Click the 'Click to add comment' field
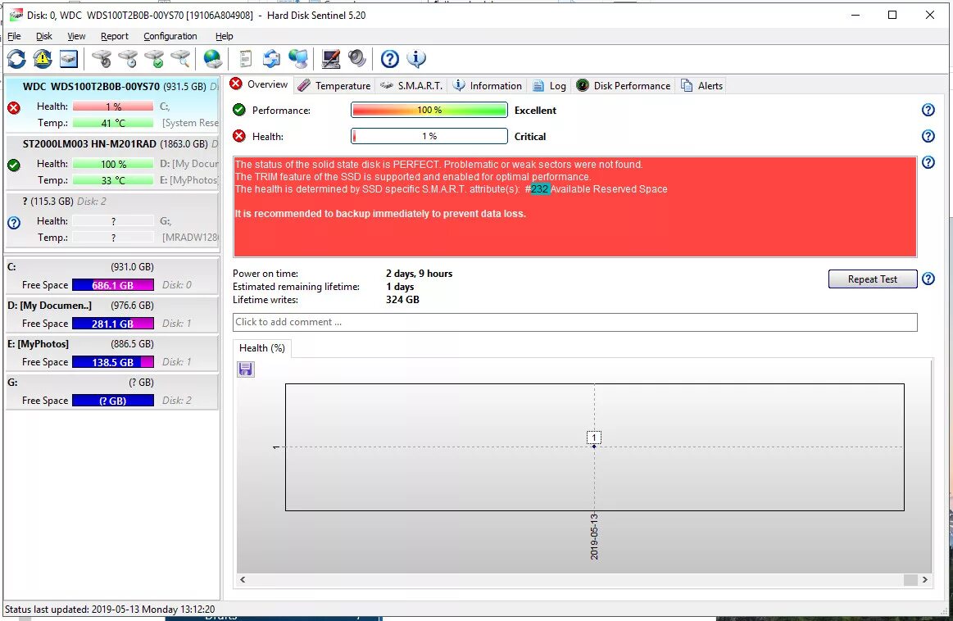 pos(574,322)
